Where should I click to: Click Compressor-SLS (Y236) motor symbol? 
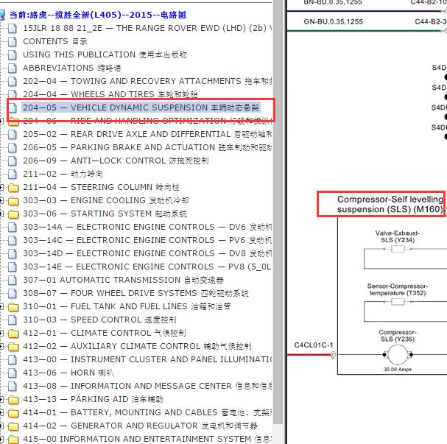click(x=398, y=355)
